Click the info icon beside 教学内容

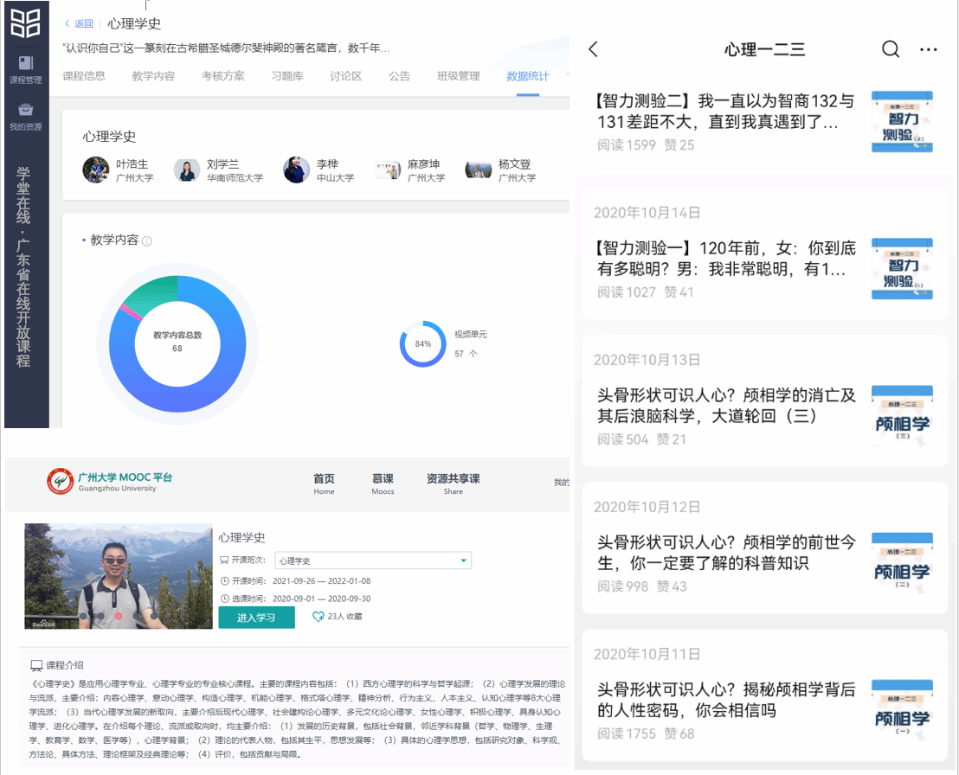coord(147,241)
